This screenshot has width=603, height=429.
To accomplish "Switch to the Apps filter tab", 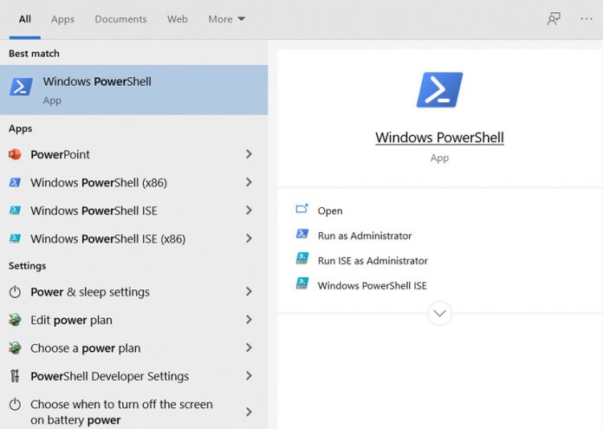I will click(x=62, y=19).
